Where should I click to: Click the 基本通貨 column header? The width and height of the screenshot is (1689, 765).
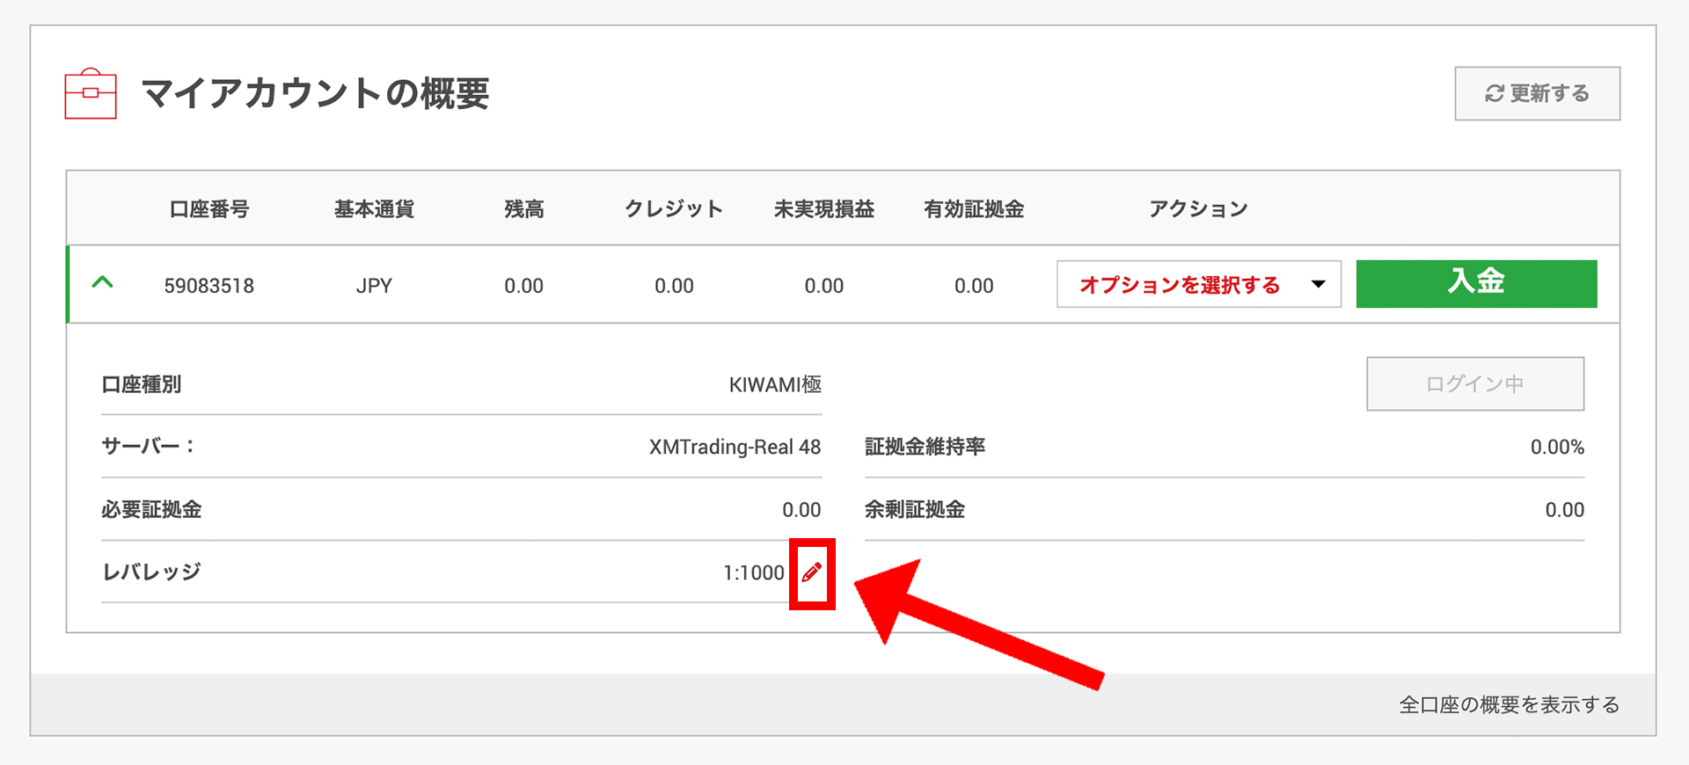pos(374,209)
